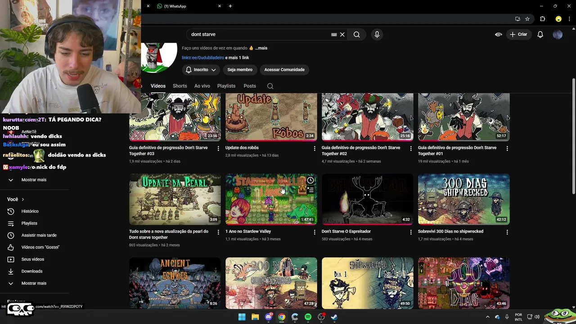Click the YouTube search magnifier button

coord(356,34)
